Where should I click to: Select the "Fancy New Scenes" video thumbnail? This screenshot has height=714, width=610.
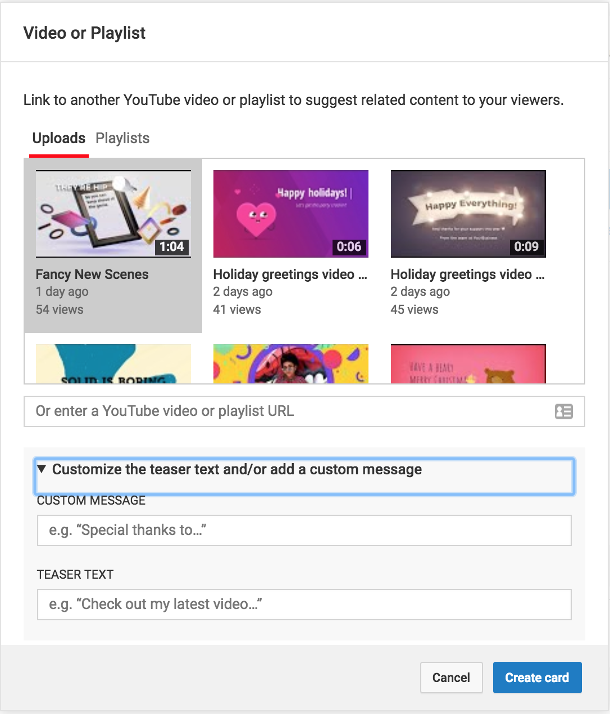pyautogui.click(x=113, y=214)
